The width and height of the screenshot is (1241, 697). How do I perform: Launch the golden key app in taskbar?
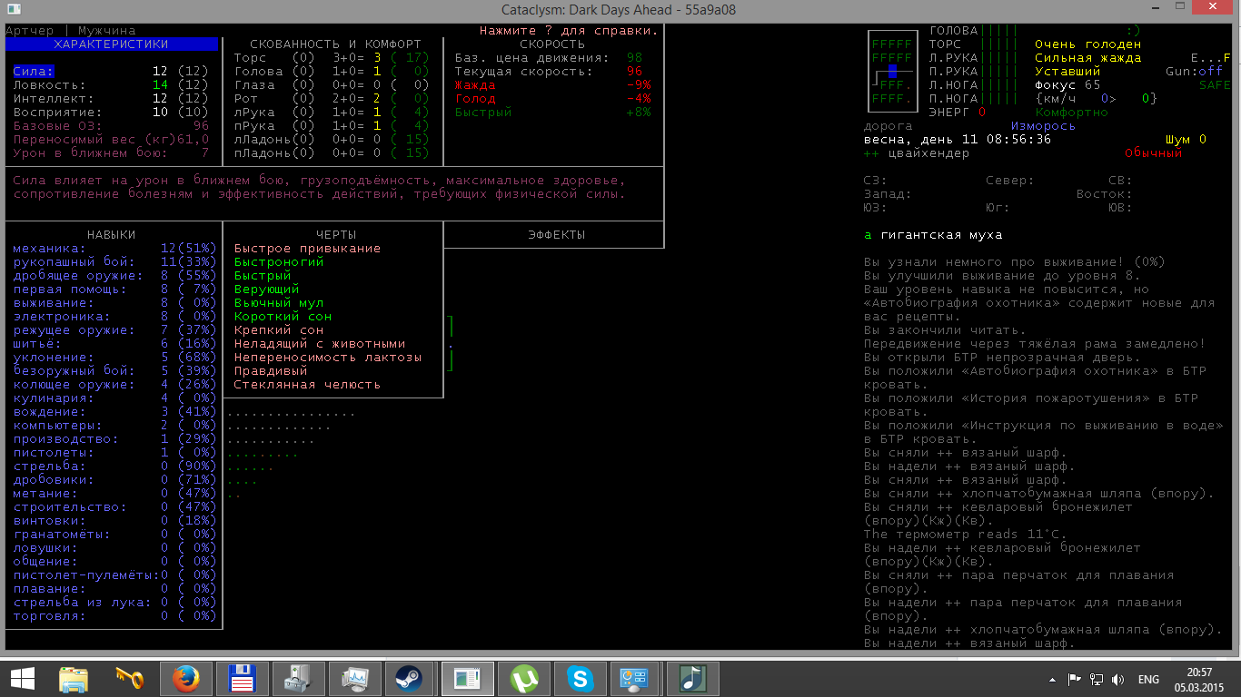(130, 678)
